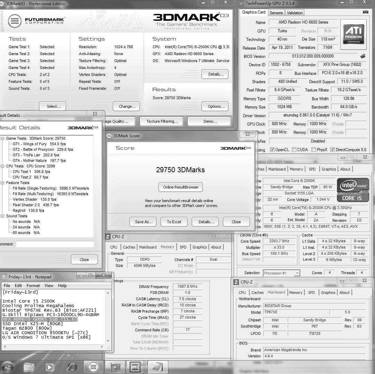Open the File menu in Notepad

7,285
